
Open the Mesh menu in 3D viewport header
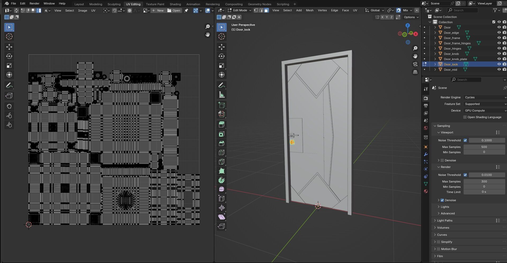coord(309,10)
